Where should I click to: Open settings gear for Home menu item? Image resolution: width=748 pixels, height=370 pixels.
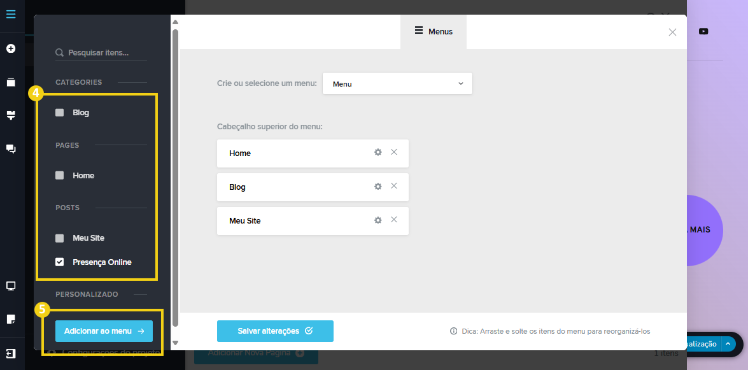click(378, 152)
